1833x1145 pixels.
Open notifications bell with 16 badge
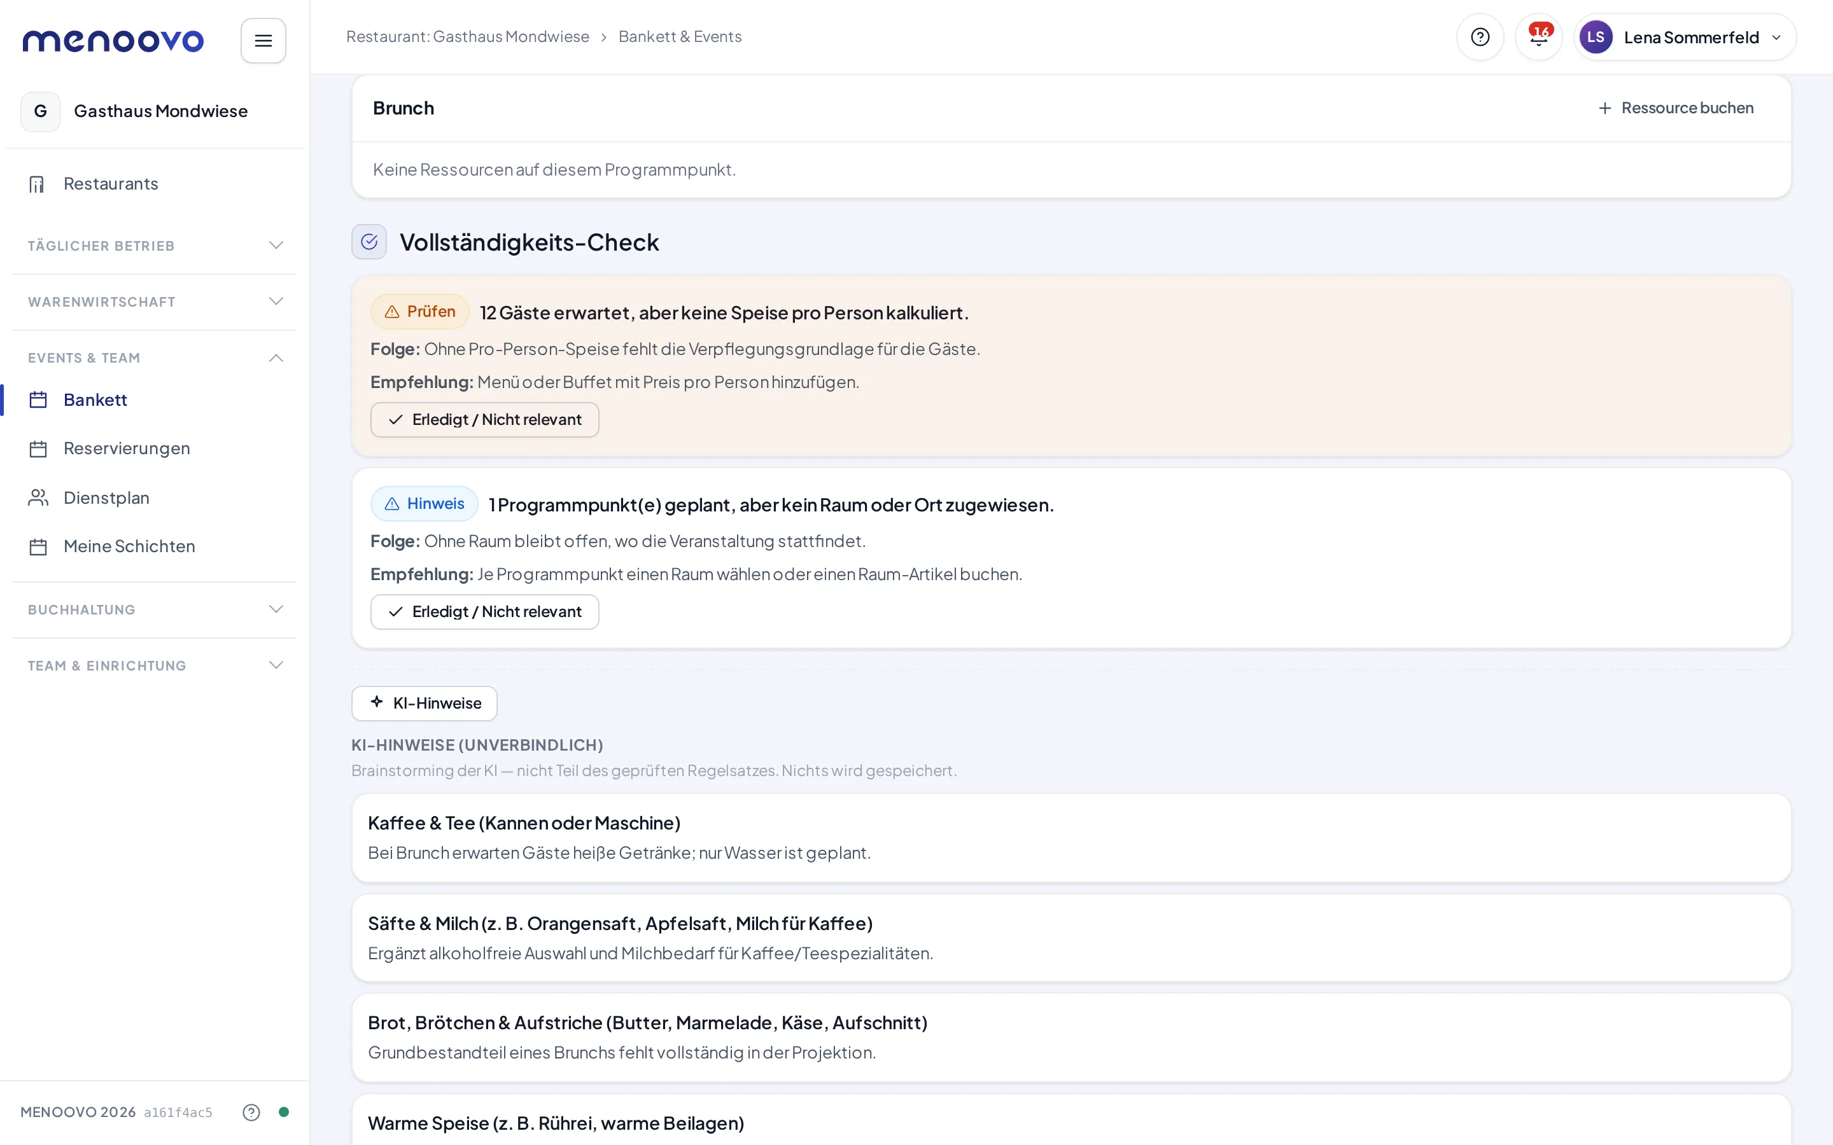(x=1538, y=37)
